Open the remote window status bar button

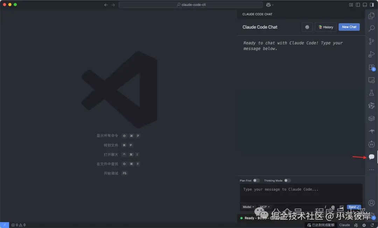click(4, 225)
